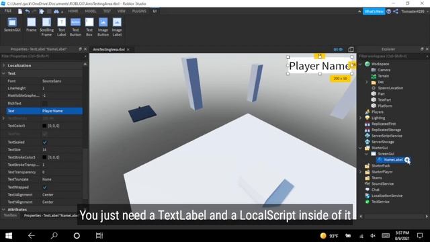
Task: Select ServerScriptService in Explorer
Action: click(387, 136)
